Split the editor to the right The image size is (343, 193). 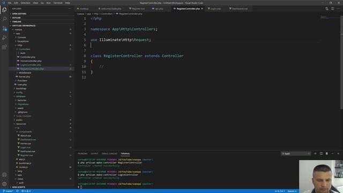[332, 9]
